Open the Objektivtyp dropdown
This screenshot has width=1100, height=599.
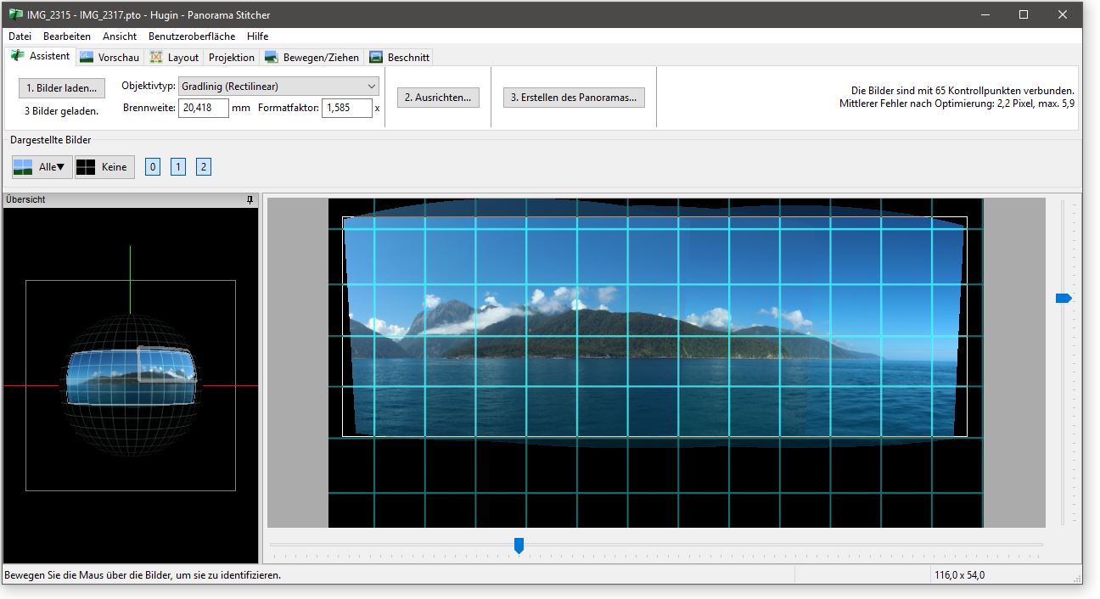coord(278,87)
